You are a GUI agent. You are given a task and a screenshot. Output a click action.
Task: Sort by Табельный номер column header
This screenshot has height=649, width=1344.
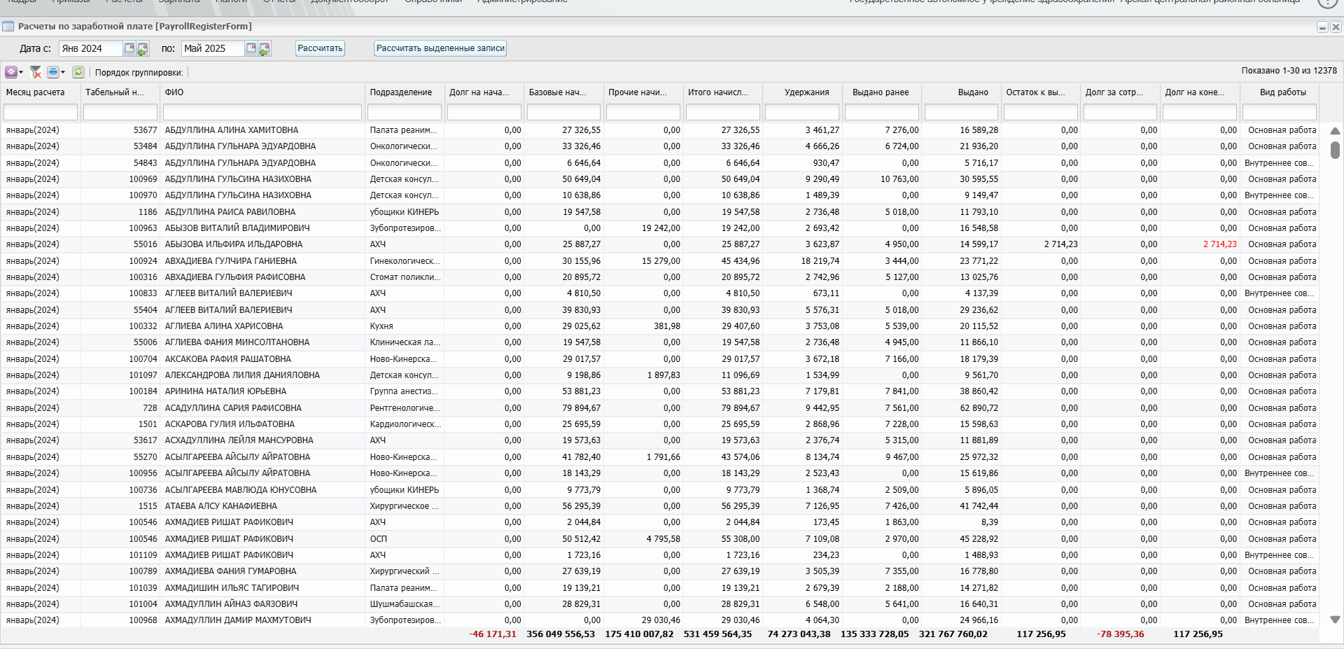[x=120, y=92]
